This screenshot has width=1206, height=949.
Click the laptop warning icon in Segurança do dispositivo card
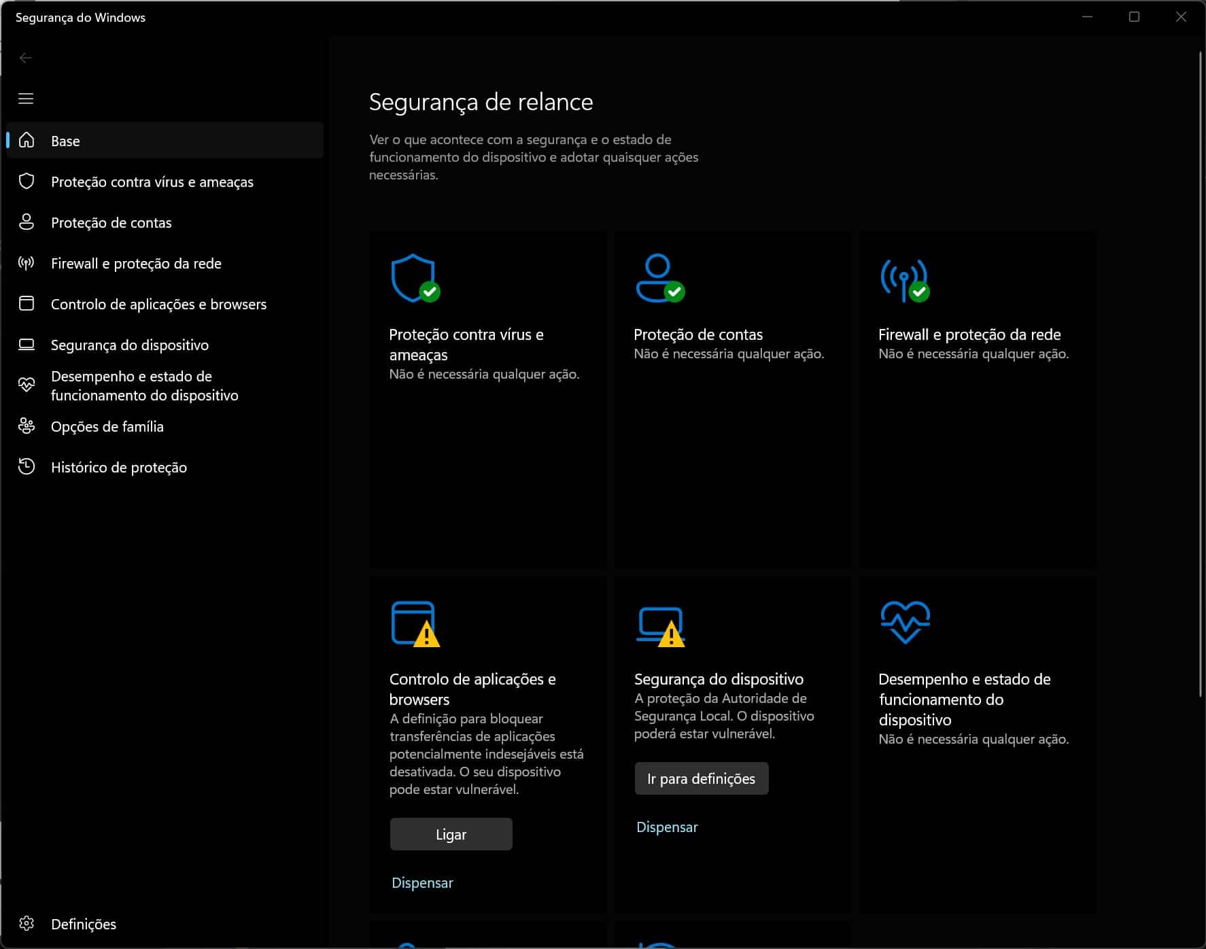pos(660,625)
